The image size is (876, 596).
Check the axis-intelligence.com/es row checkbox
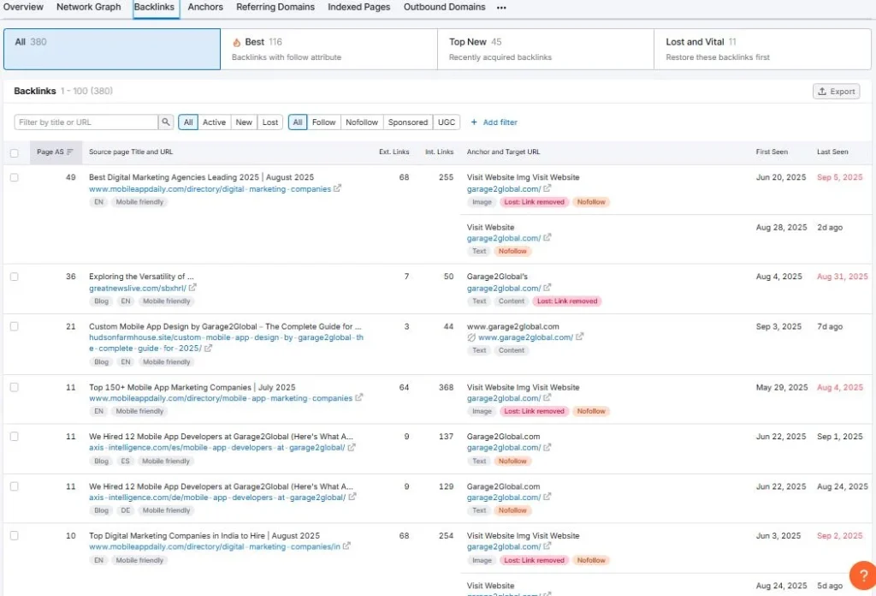14,437
